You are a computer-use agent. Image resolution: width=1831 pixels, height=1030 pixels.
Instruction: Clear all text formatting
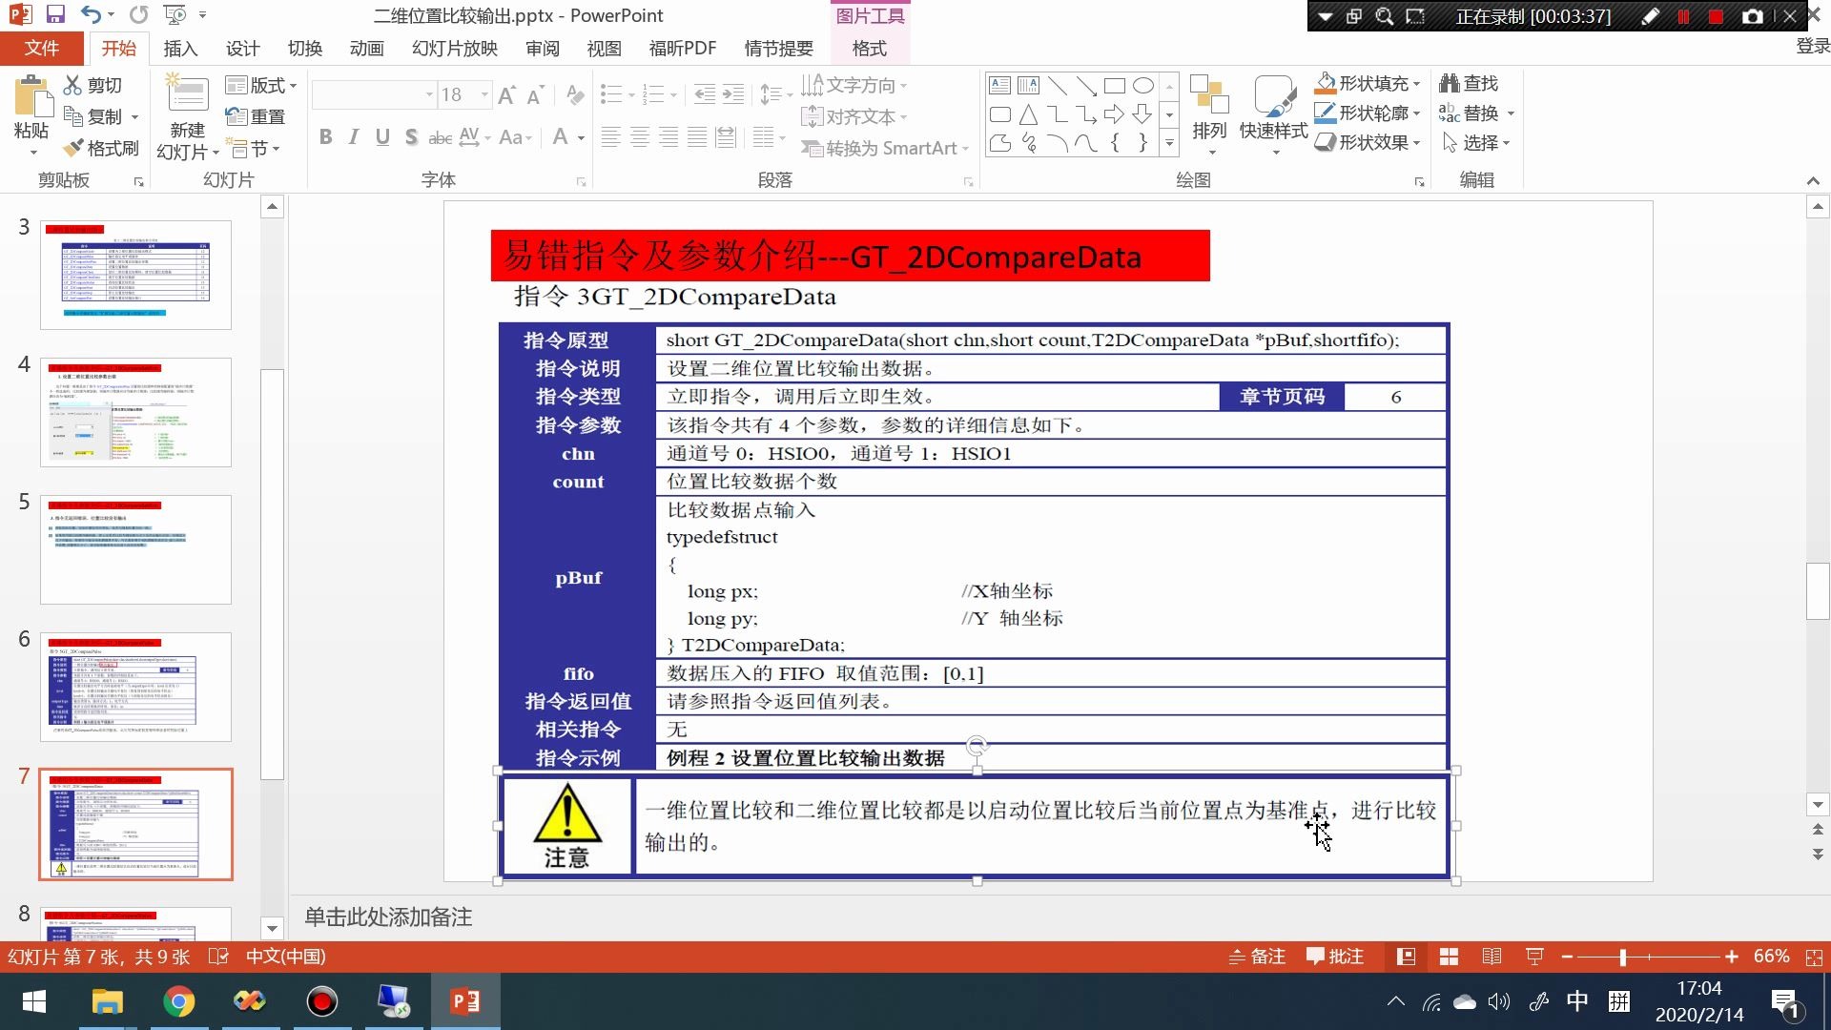(574, 94)
